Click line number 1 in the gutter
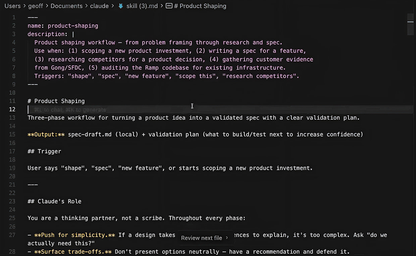 click(14, 17)
